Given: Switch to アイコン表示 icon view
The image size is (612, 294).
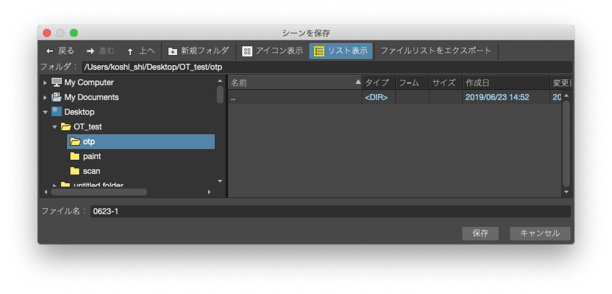Looking at the screenshot, I should coord(272,51).
